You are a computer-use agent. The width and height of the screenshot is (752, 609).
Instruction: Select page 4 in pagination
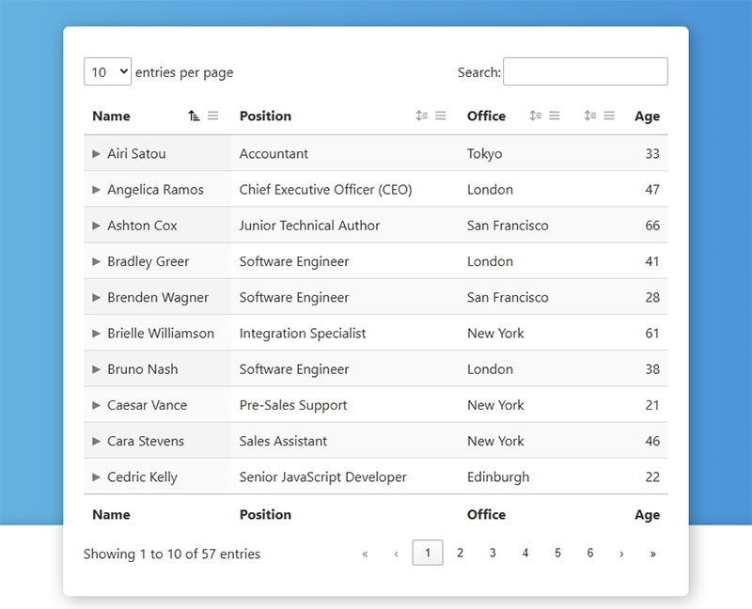point(525,553)
